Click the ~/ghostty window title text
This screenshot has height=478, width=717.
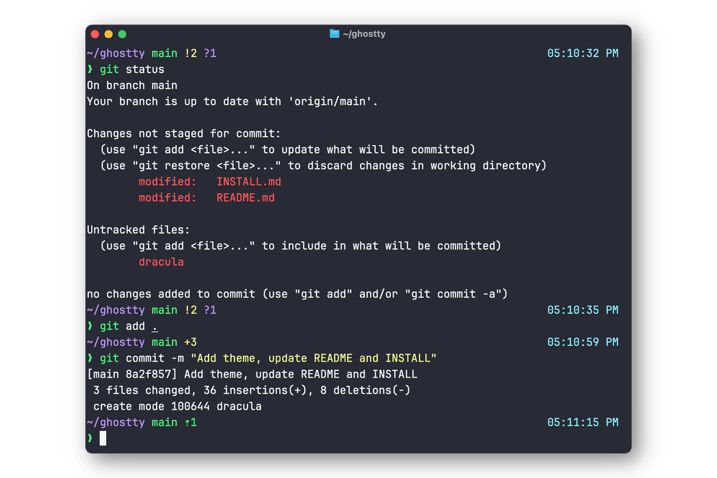click(x=364, y=34)
